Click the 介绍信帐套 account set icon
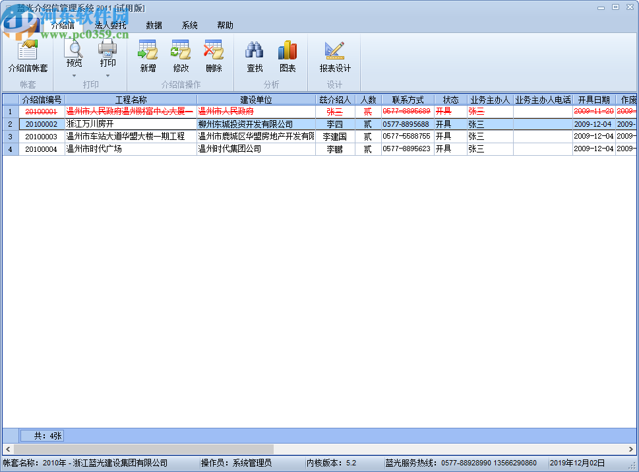The width and height of the screenshot is (639, 472). pos(27,55)
